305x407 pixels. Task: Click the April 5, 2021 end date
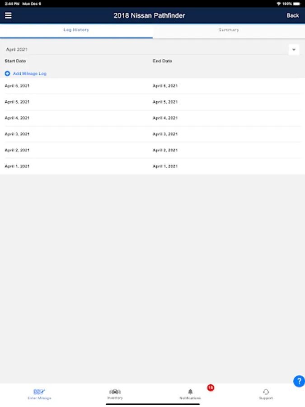pos(165,102)
